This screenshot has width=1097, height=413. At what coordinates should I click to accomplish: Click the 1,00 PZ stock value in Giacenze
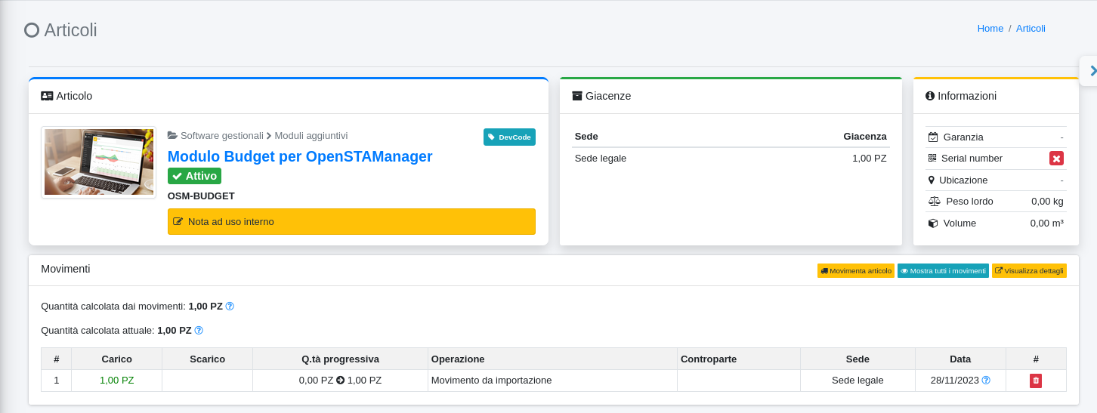click(870, 158)
